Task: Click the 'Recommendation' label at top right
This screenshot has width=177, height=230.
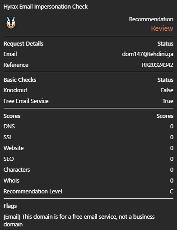Action: 151,19
